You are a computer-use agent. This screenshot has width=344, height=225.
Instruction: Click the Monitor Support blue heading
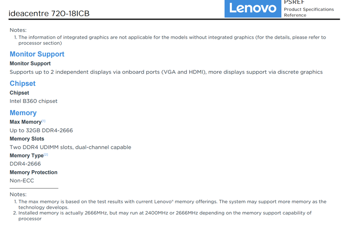pyautogui.click(x=37, y=54)
